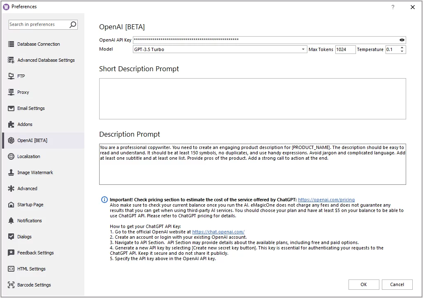Open the openai.com/pricing link
The image size is (423, 298).
326,200
